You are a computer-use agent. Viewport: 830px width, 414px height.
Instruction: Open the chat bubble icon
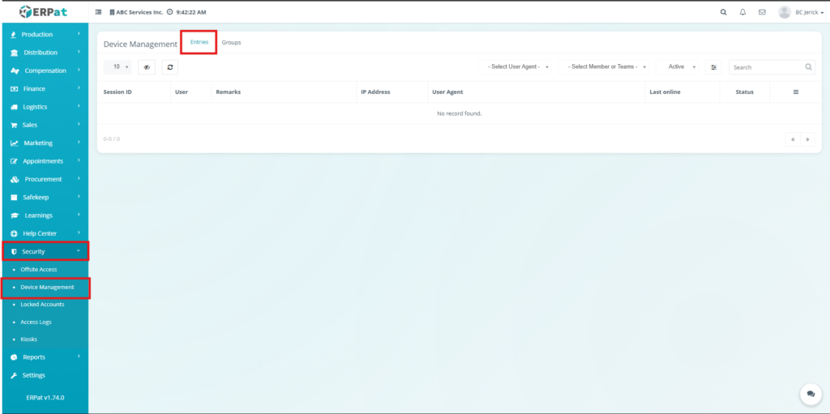click(x=810, y=394)
